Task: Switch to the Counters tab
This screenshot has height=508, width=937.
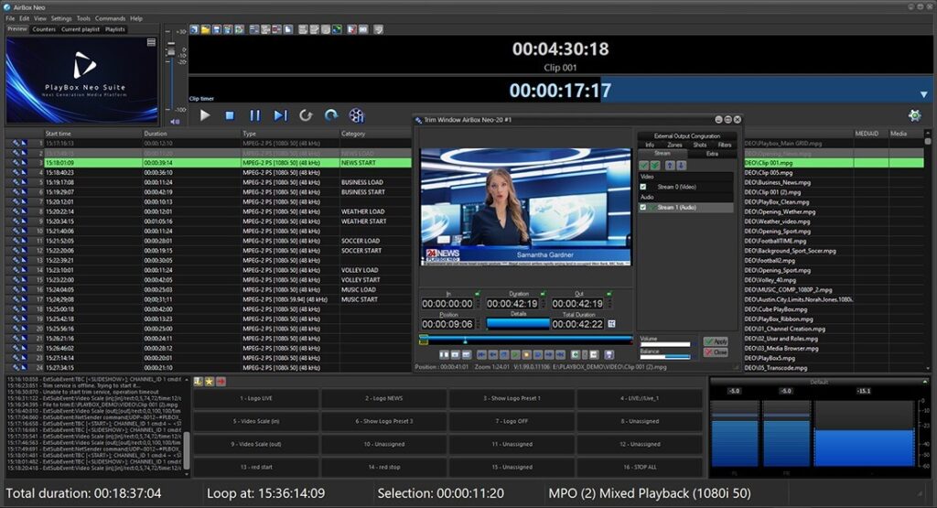Action: pyautogui.click(x=44, y=29)
